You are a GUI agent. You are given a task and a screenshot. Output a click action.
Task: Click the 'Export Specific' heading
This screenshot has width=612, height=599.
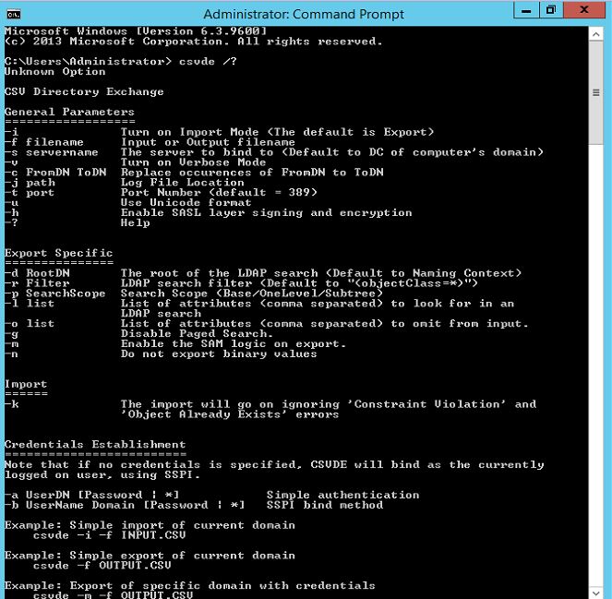pos(58,253)
